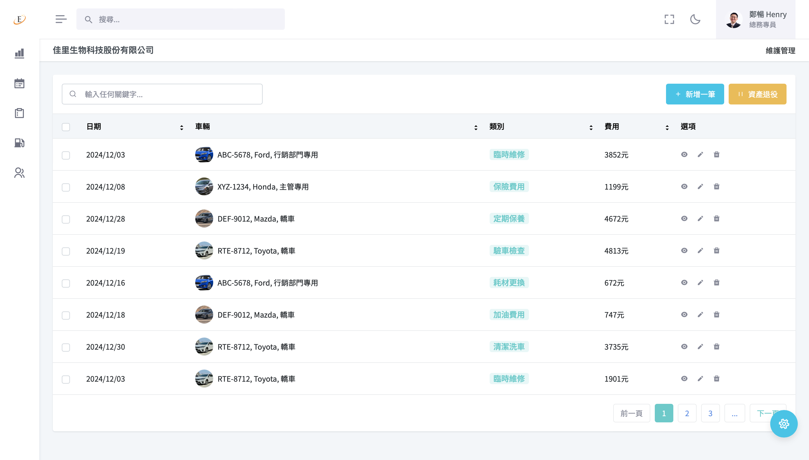Delete the 2024/12/16 ABC-5678 Ford record
Image resolution: width=809 pixels, height=460 pixels.
716,283
